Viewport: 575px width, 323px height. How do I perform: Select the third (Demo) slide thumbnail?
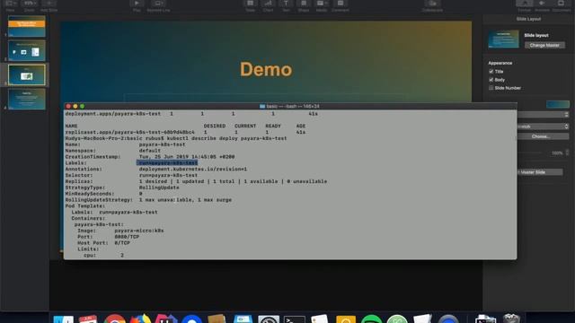[x=27, y=74]
